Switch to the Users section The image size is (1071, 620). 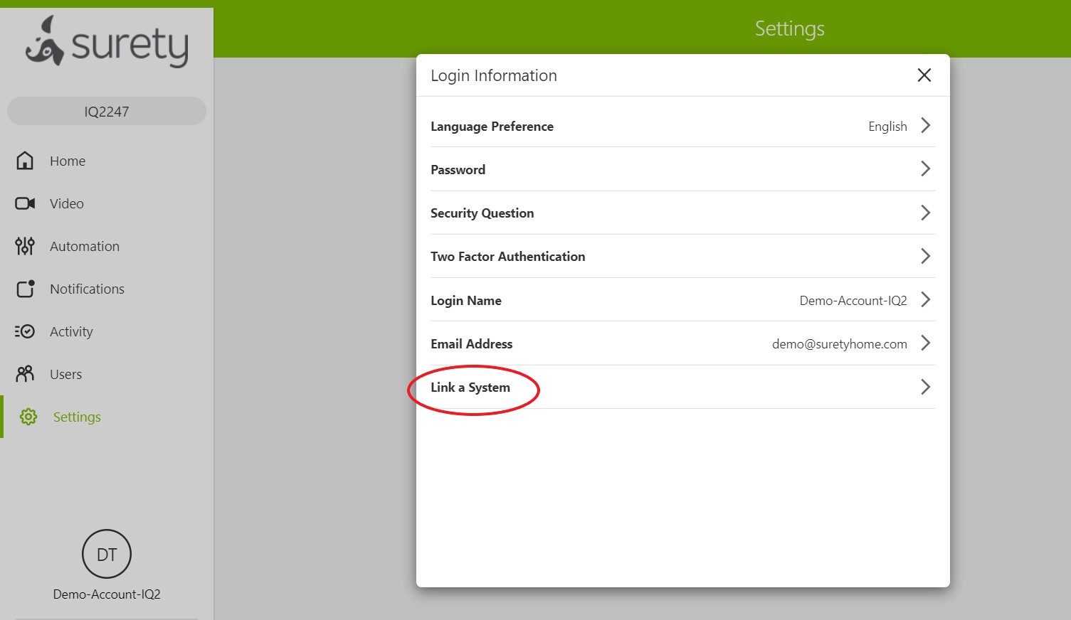(65, 374)
